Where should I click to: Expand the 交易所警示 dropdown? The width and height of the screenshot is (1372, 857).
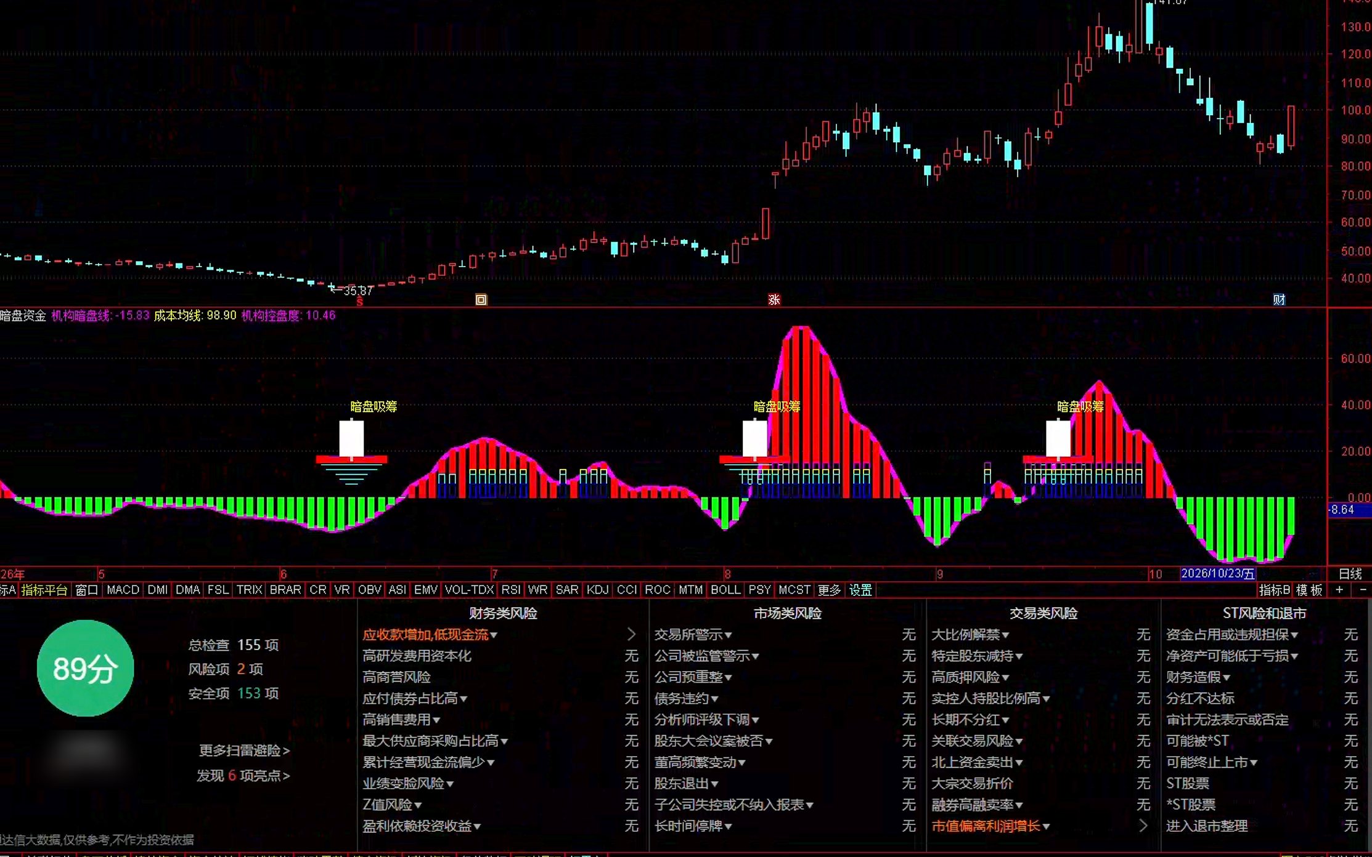[728, 635]
